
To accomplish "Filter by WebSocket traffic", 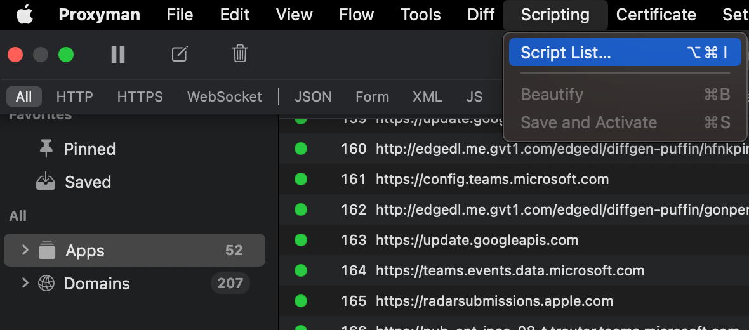I will coord(225,96).
